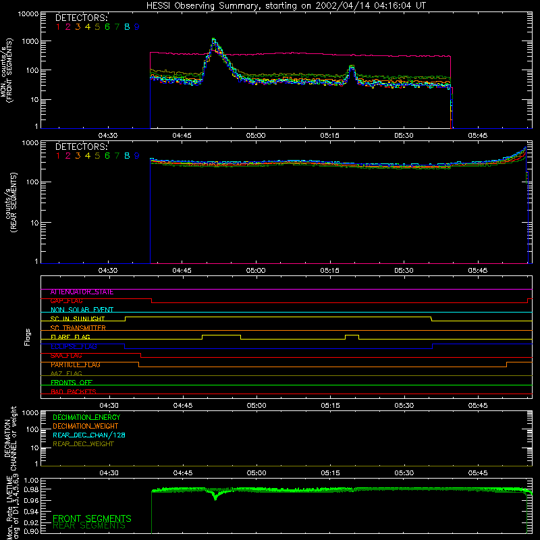Viewport: 540px width, 540px height.
Task: Click DETECTORS: label in rear segments panel
Action: [82, 146]
